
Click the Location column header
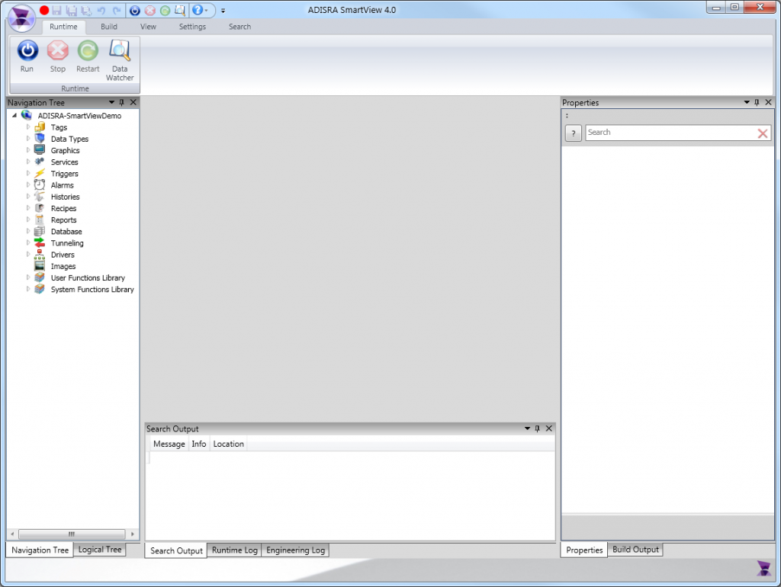pos(228,444)
